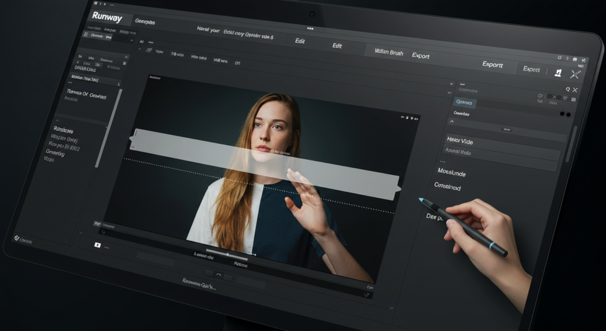Select the crossed tools icon in the header
The image size is (606, 331).
575,74
